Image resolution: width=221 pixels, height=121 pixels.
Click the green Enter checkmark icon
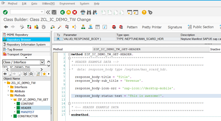(x=5, y=12)
